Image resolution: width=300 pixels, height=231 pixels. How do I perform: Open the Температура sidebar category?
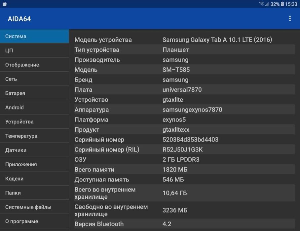(x=34, y=136)
